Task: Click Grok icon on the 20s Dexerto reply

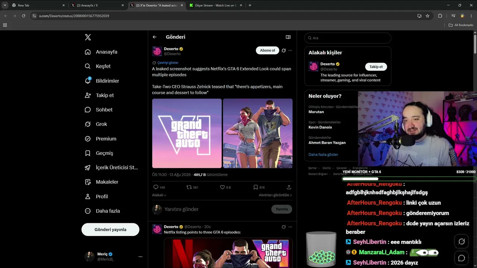Action: point(284,227)
